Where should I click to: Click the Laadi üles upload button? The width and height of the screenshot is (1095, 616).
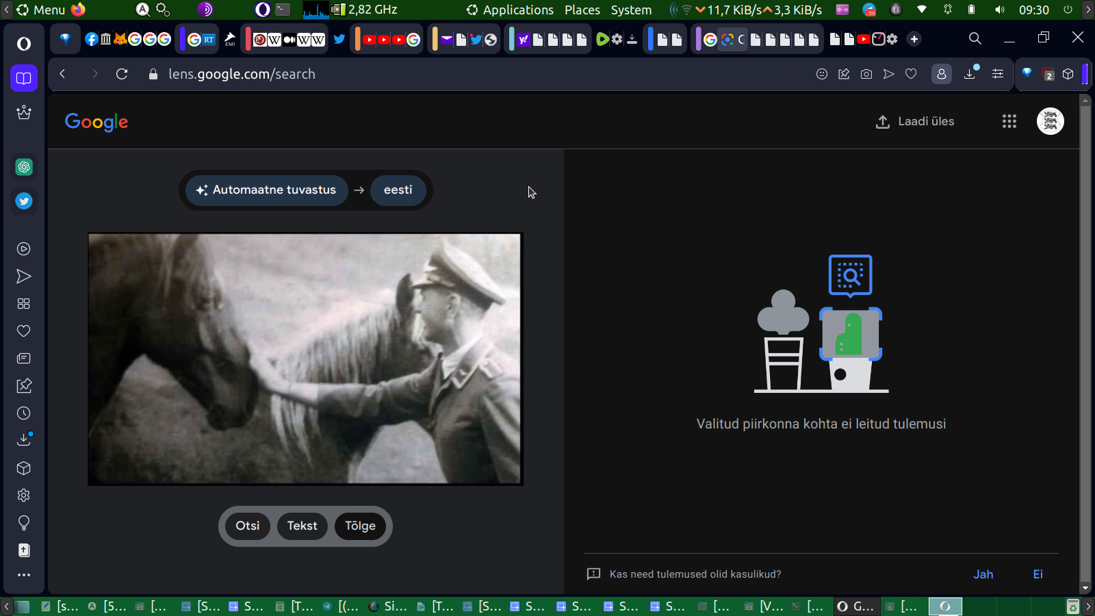(915, 121)
